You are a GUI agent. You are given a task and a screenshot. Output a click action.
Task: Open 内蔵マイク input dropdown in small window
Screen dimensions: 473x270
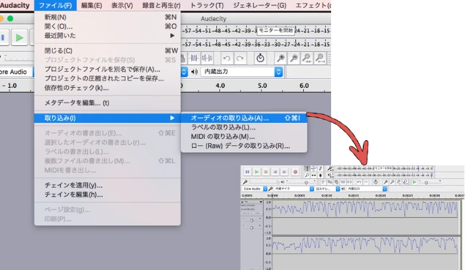pyautogui.click(x=293, y=188)
